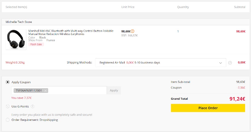Image resolution: width=251 pixels, height=132 pixels.
Task: Open the Registered Air Mail shipping dropdown
Action: click(159, 63)
